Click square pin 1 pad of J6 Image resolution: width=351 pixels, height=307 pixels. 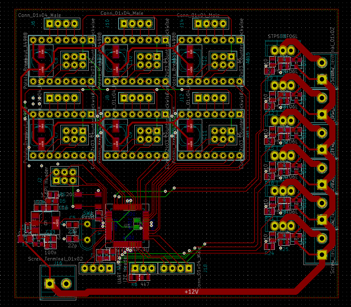coord(49,23)
